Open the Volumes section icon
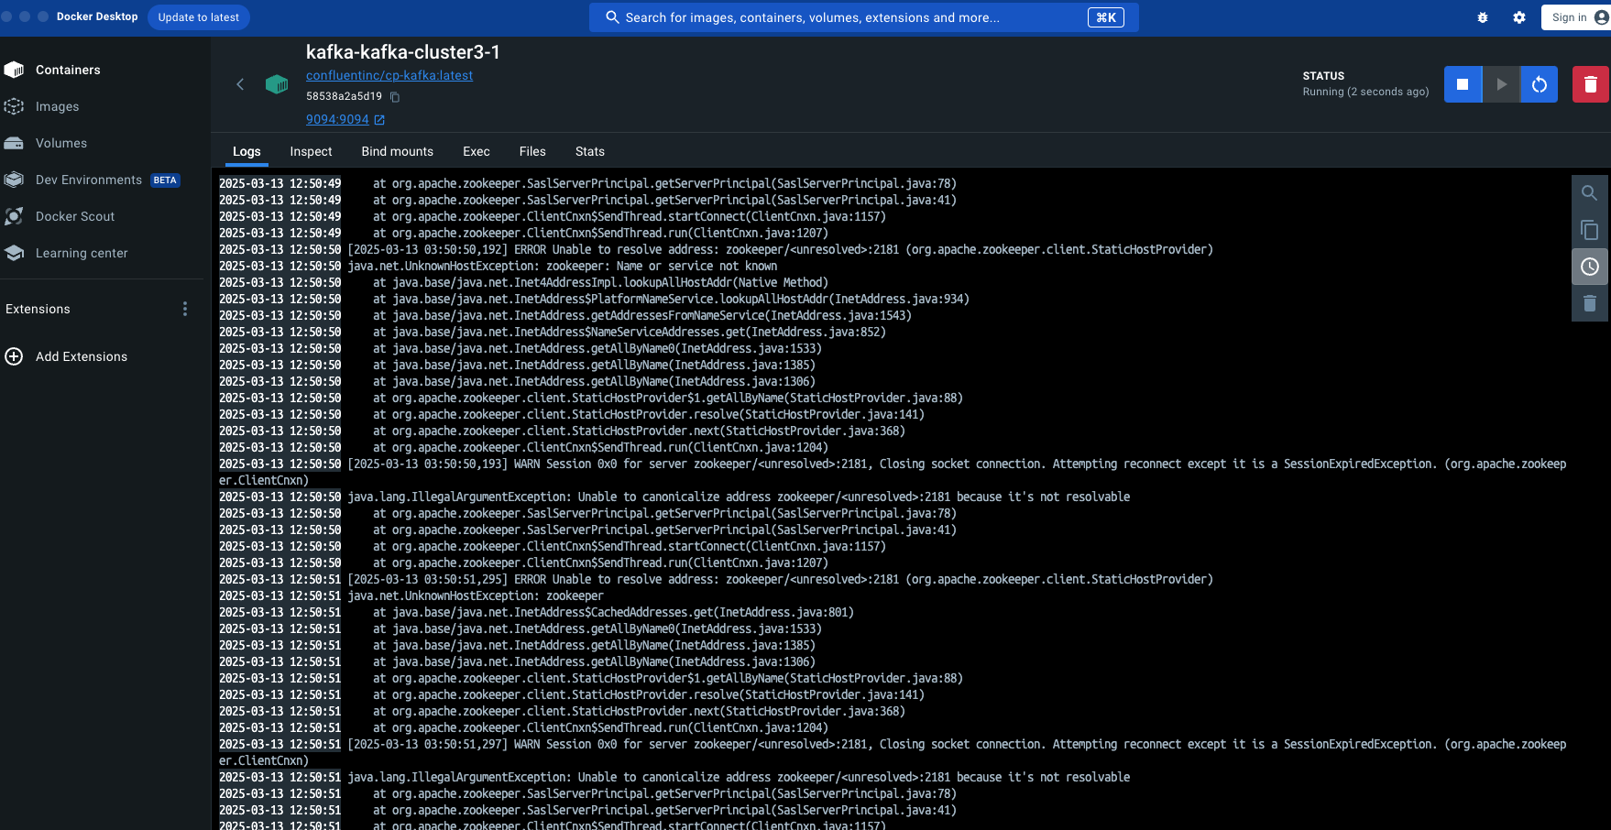 click(x=14, y=143)
